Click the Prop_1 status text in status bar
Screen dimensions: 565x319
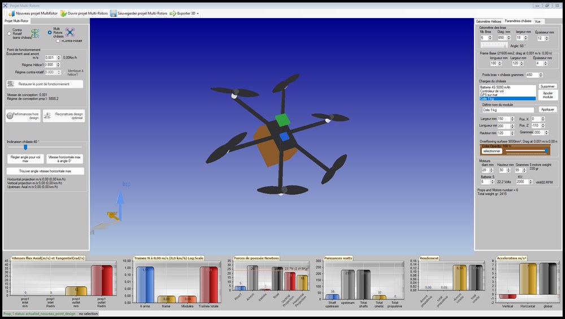[x=40, y=314]
